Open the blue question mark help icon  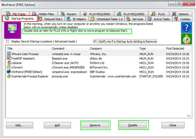coord(186,28)
